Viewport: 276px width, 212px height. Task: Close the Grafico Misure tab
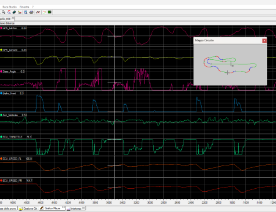[63, 207]
